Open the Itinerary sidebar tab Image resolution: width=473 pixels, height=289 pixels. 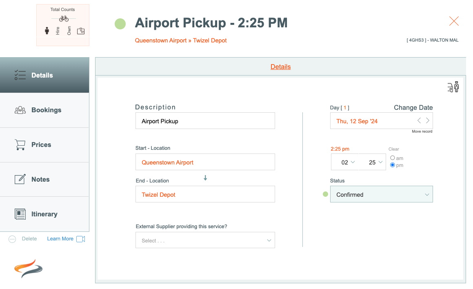point(44,214)
